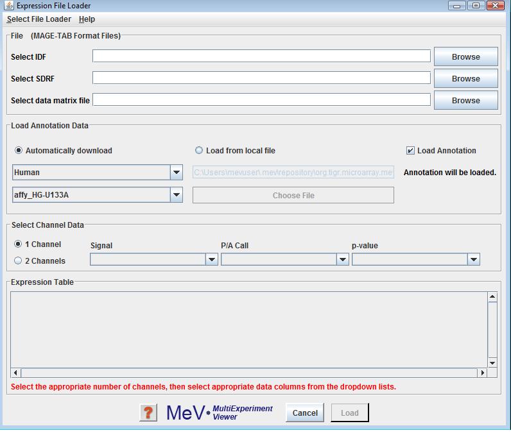Uncheck the Load Annotation checkbox
The width and height of the screenshot is (511, 435).
point(410,151)
